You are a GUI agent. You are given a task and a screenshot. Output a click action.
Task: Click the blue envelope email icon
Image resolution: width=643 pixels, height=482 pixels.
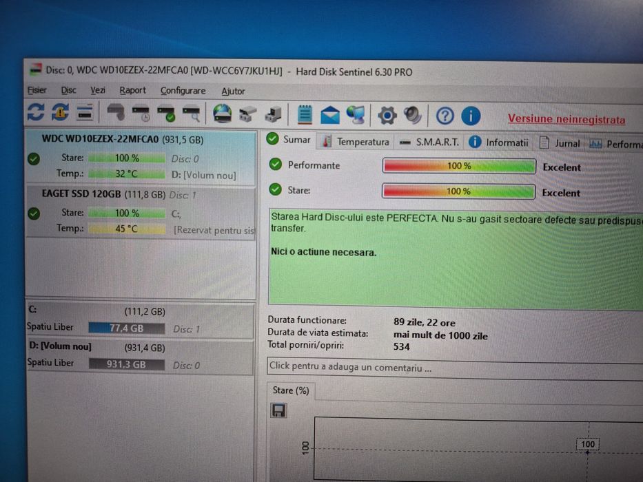pyautogui.click(x=329, y=115)
